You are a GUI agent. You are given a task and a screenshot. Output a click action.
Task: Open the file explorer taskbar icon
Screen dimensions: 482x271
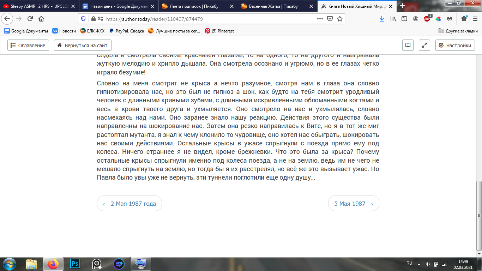point(31,264)
